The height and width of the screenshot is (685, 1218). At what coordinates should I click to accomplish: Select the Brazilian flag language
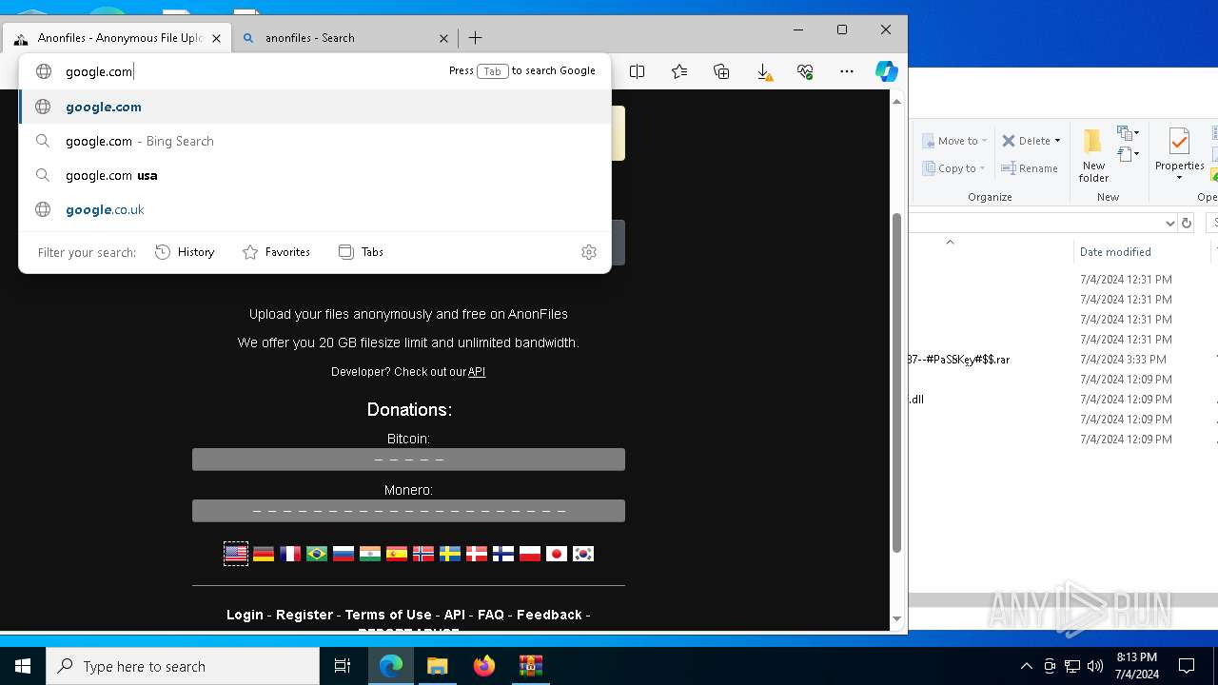[x=317, y=554]
